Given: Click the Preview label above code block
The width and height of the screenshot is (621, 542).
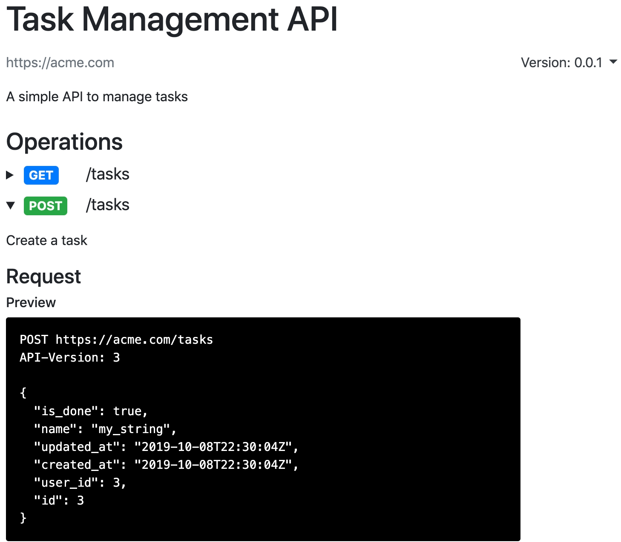Looking at the screenshot, I should [31, 302].
